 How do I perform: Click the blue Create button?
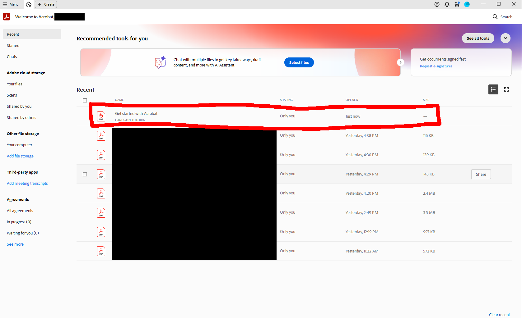click(45, 4)
